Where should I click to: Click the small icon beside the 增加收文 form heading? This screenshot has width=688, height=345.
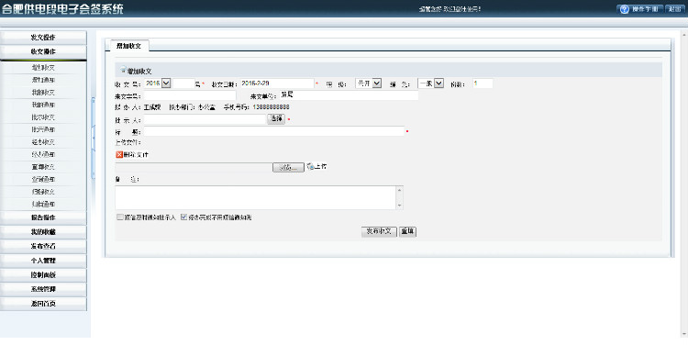(123, 70)
